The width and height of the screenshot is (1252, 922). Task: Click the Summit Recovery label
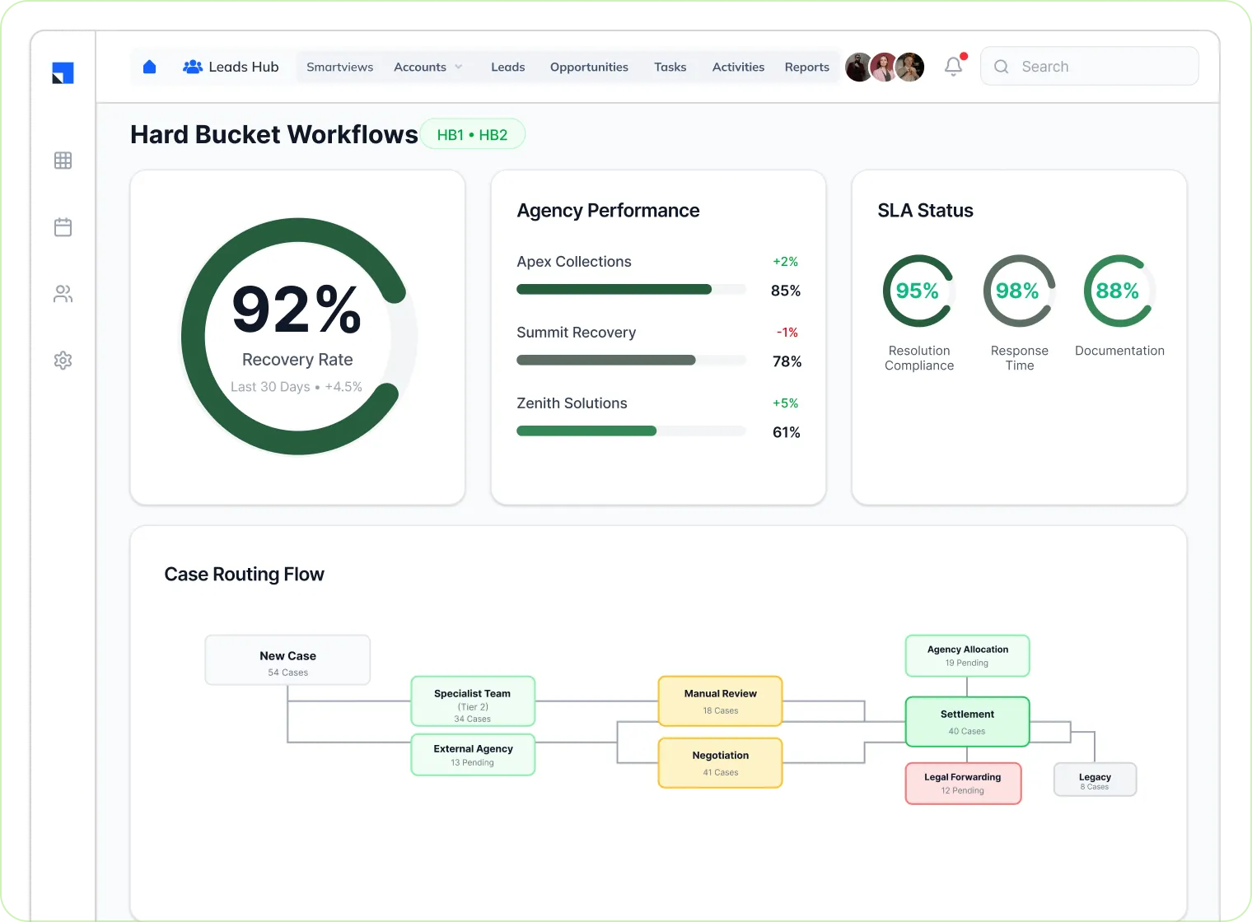pos(577,333)
